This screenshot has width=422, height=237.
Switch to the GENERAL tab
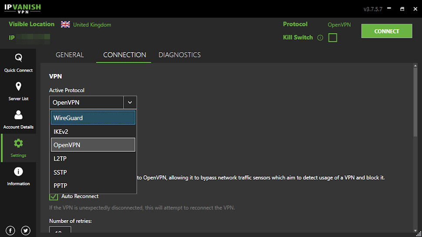(x=70, y=55)
